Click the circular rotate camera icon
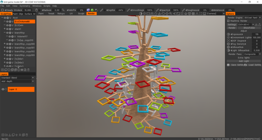Viewport: 262px width, 140px height. [x=163, y=14]
